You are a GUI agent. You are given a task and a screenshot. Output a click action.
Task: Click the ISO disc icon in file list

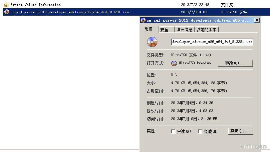point(7,12)
